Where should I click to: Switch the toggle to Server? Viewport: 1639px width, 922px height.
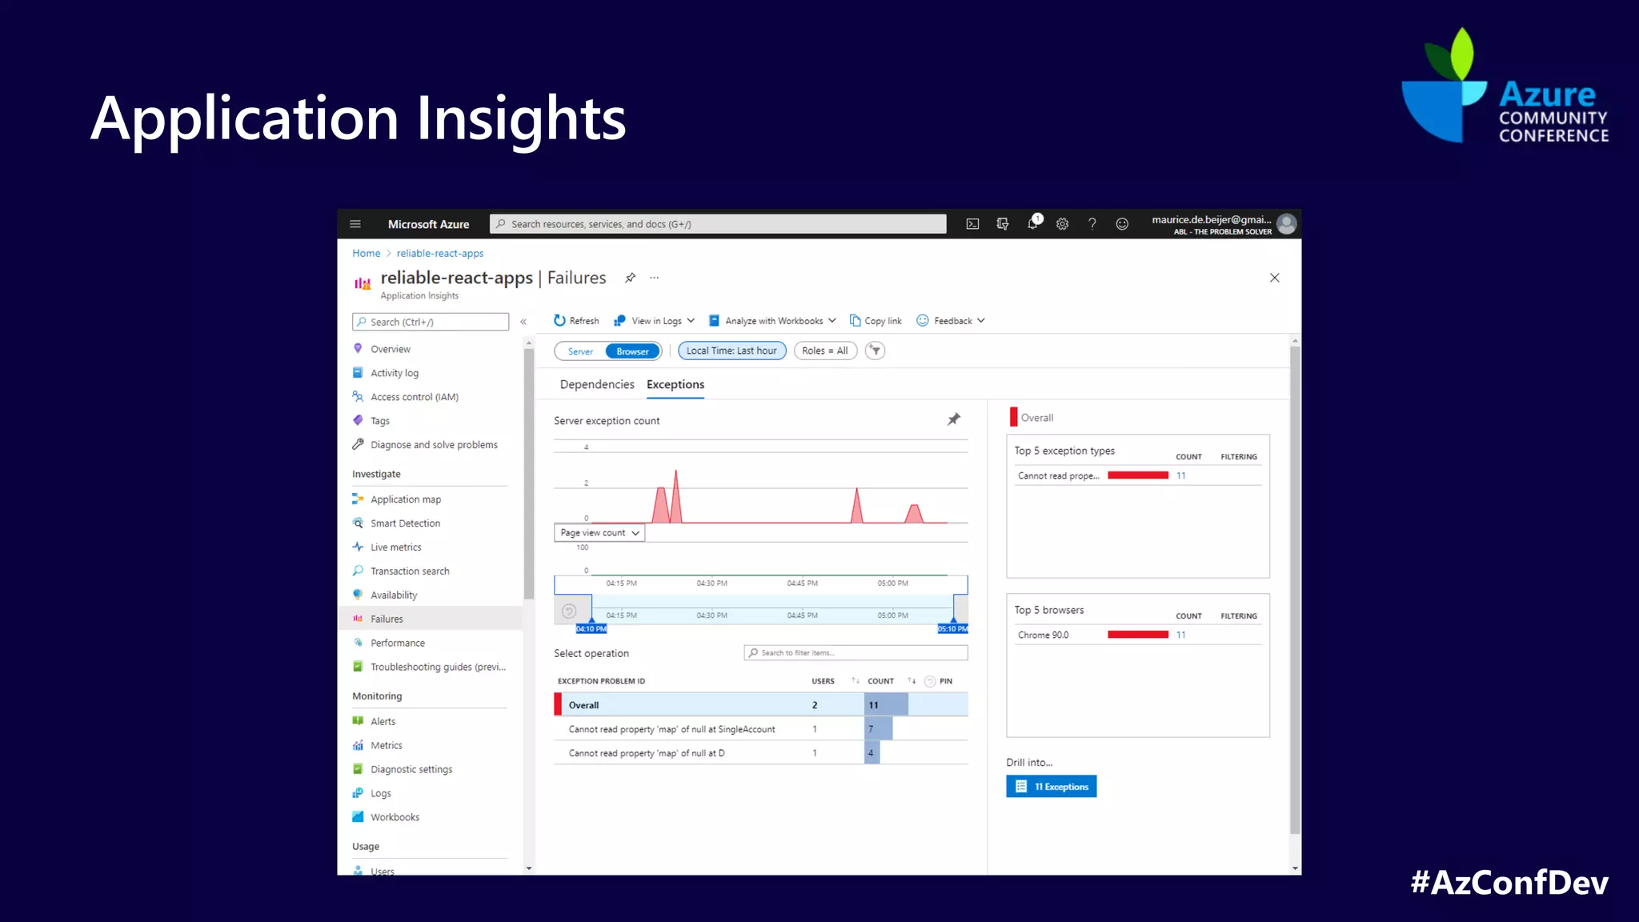(580, 351)
